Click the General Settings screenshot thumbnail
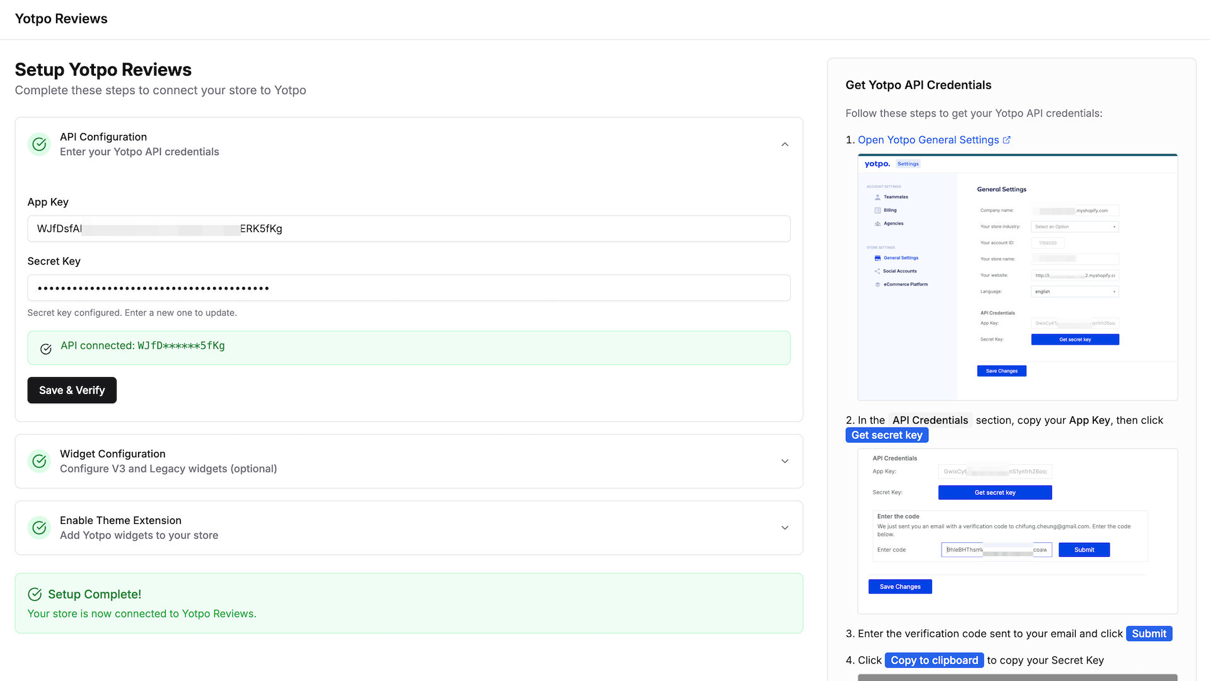The height and width of the screenshot is (681, 1210). pyautogui.click(x=1017, y=277)
